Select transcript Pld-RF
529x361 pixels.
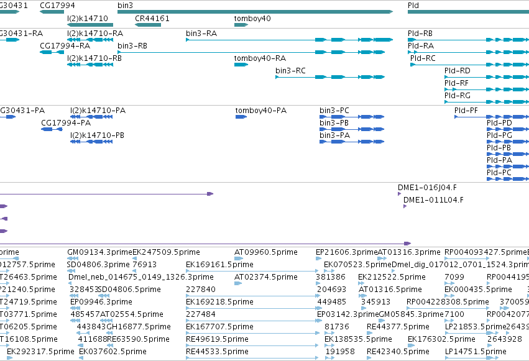[x=487, y=89]
